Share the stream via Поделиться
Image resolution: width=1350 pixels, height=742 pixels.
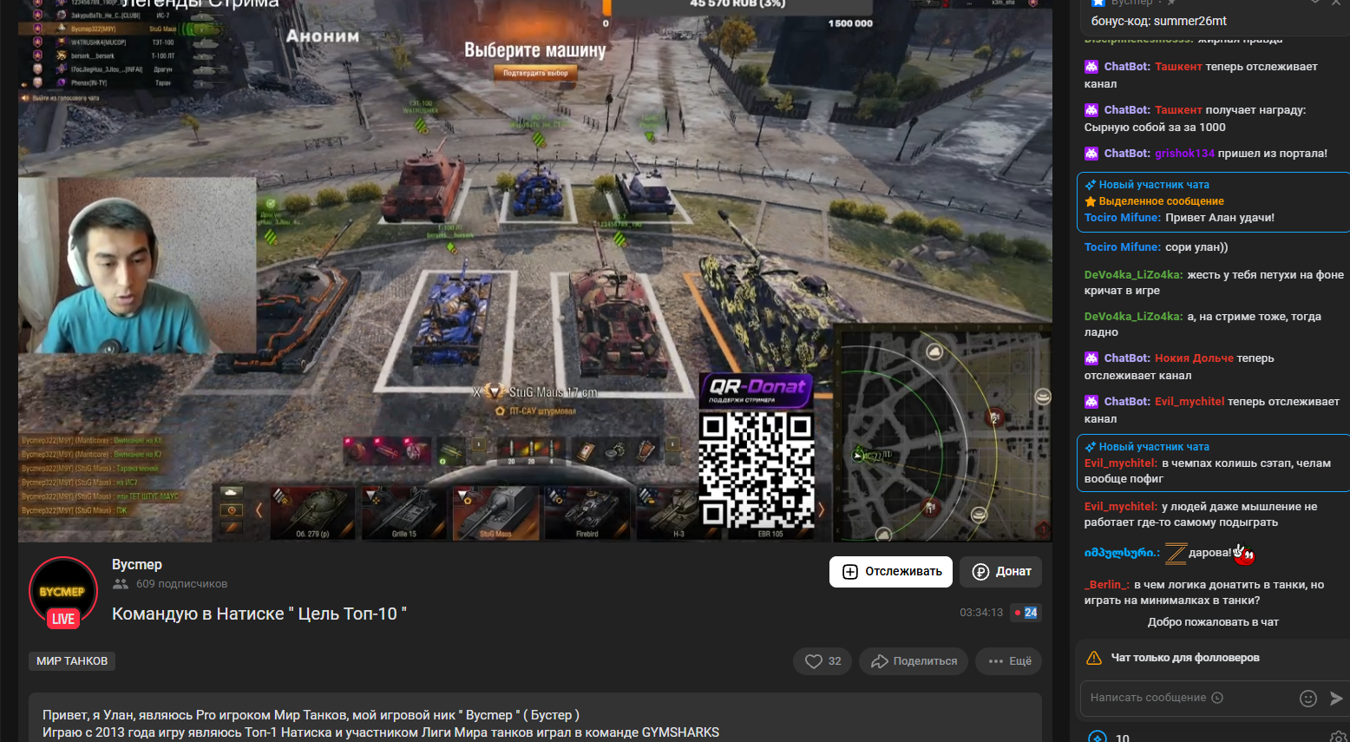point(914,661)
